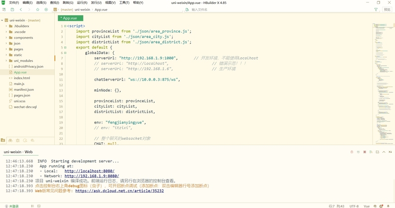Open the 文件(F) menu
This screenshot has width=395, height=208.
14,2
